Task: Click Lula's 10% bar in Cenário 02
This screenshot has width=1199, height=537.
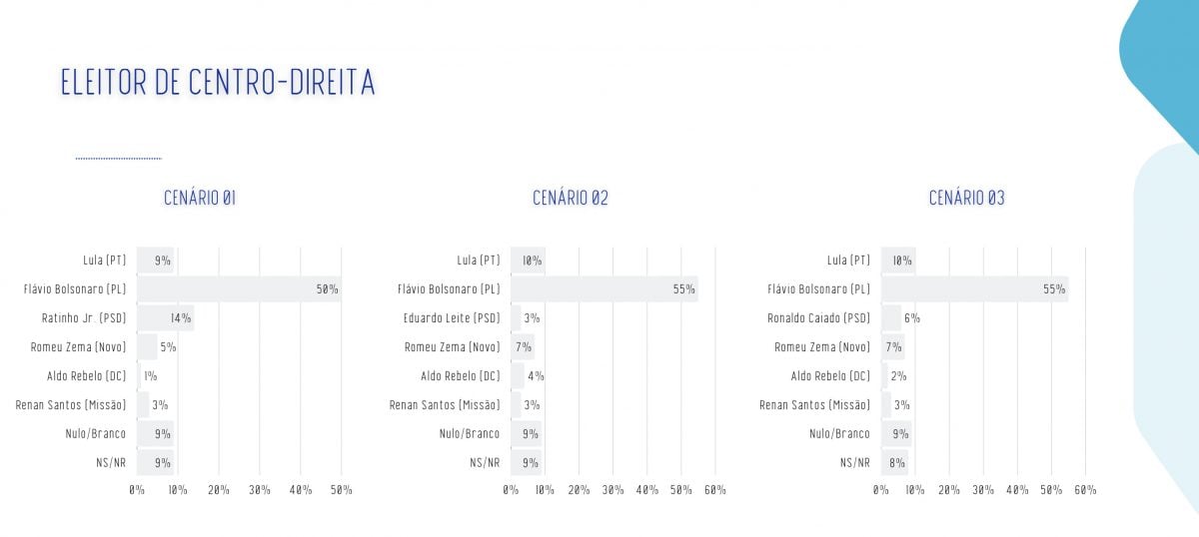Action: pyautogui.click(x=528, y=261)
